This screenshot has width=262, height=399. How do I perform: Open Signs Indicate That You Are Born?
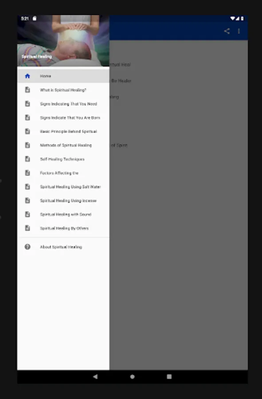click(x=63, y=117)
